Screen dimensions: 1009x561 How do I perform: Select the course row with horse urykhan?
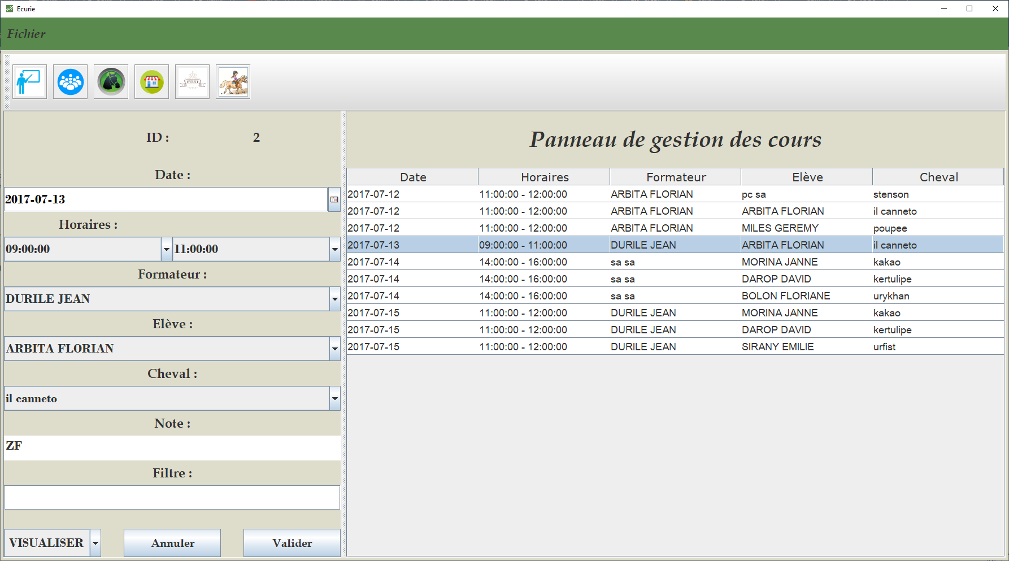[675, 296]
